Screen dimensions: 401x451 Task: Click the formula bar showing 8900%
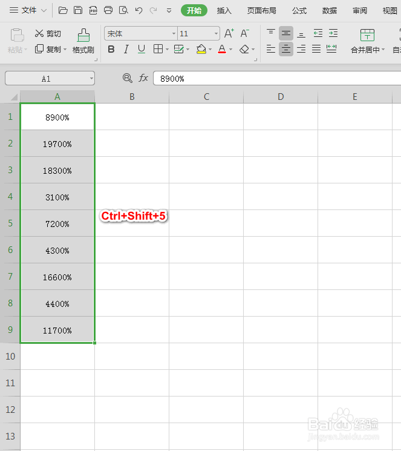pyautogui.click(x=277, y=79)
